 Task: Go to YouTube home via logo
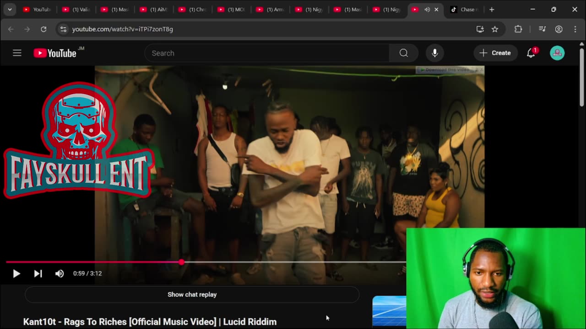(55, 53)
